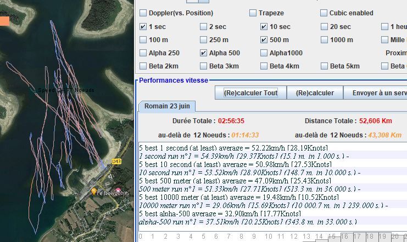Enable the Trapeze checkbox
Viewport: 407px width, 242px height.
pos(253,13)
